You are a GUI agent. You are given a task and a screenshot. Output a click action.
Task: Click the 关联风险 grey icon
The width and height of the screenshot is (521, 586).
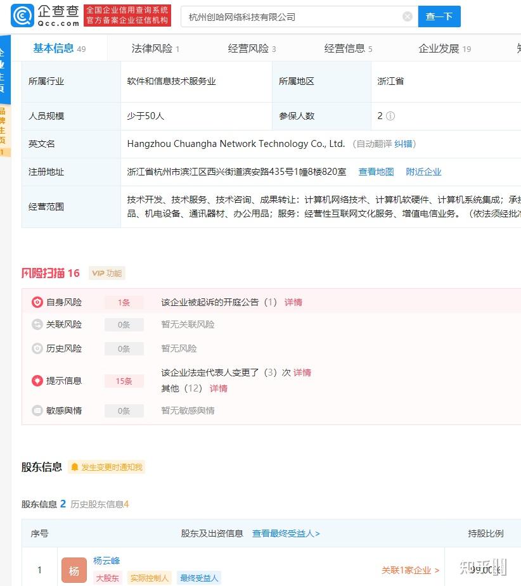(x=37, y=324)
